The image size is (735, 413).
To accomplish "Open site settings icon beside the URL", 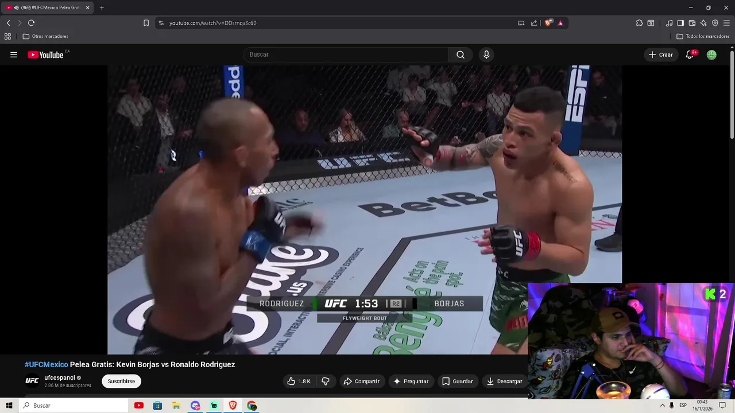I will pyautogui.click(x=161, y=23).
